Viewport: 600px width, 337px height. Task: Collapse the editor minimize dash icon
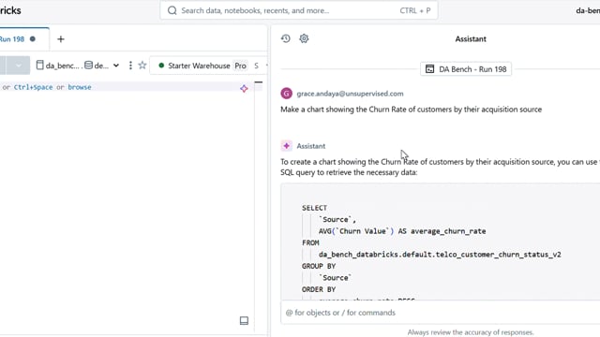click(x=259, y=82)
